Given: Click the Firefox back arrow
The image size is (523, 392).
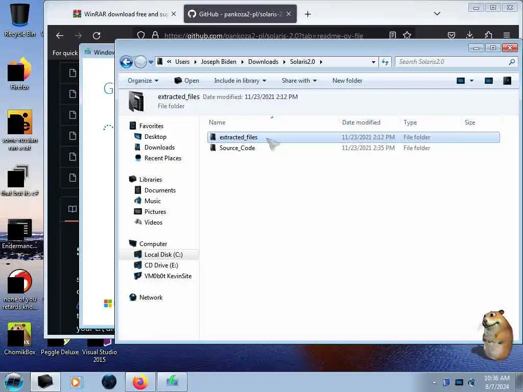Looking at the screenshot, I should [x=60, y=35].
